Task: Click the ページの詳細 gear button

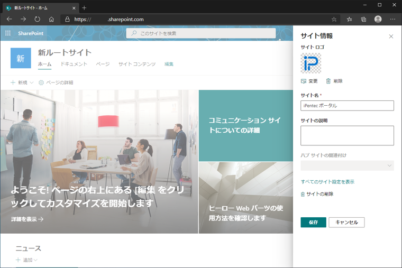Action: (x=56, y=82)
